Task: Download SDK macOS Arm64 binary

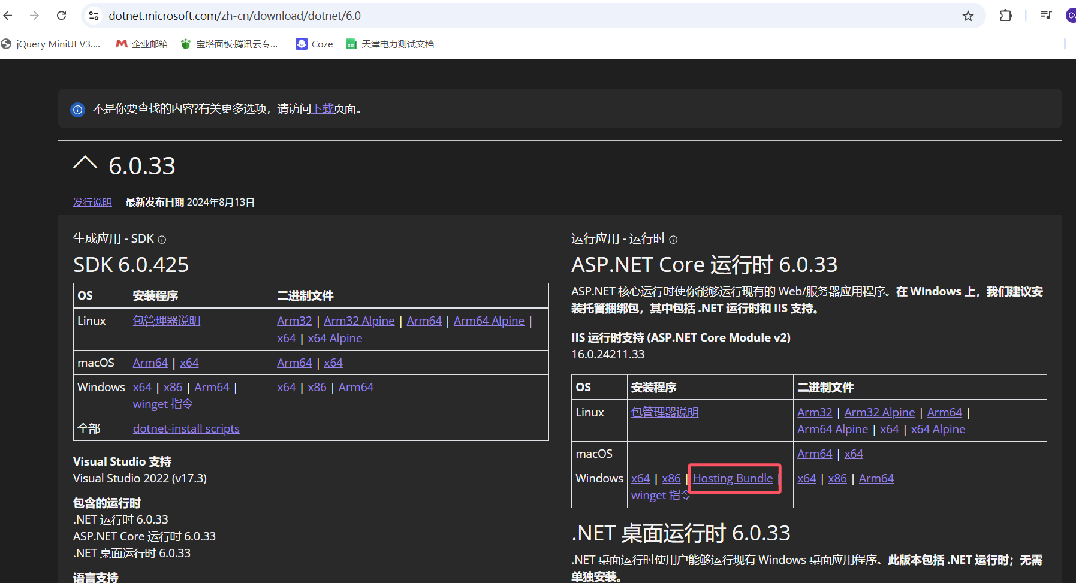Action: coord(294,363)
